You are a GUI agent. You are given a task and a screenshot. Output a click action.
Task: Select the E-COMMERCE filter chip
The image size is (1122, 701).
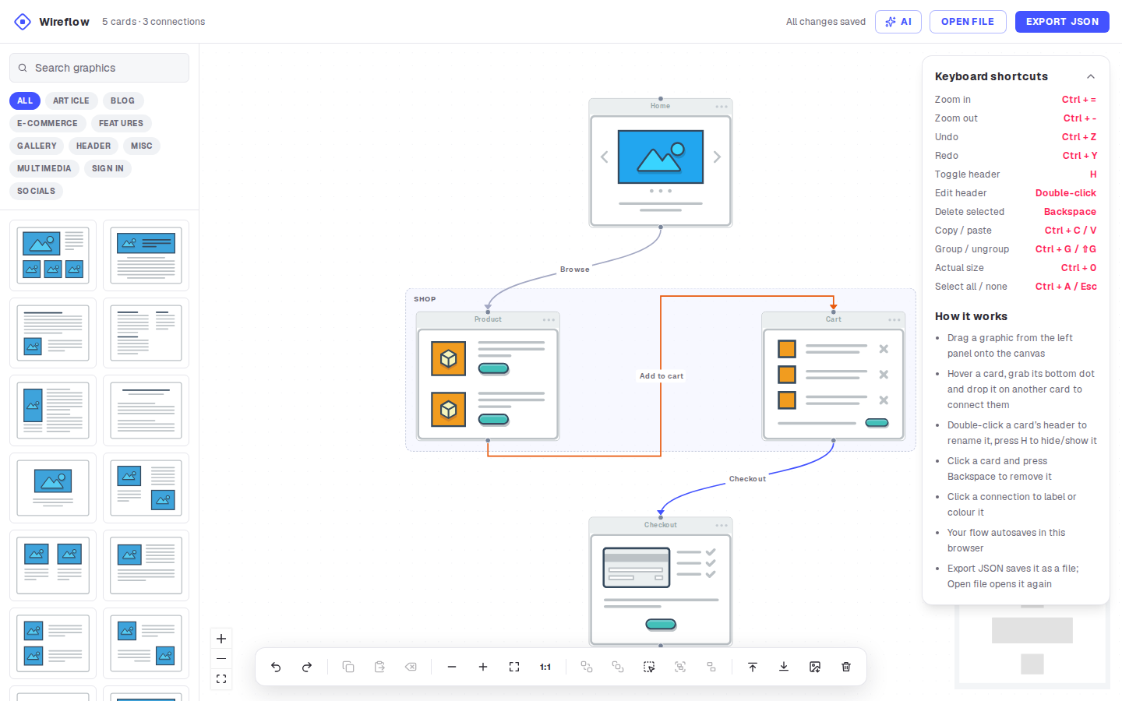click(x=48, y=123)
